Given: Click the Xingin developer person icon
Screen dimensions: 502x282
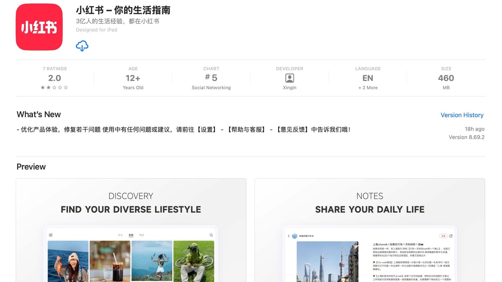Looking at the screenshot, I should coord(289,78).
